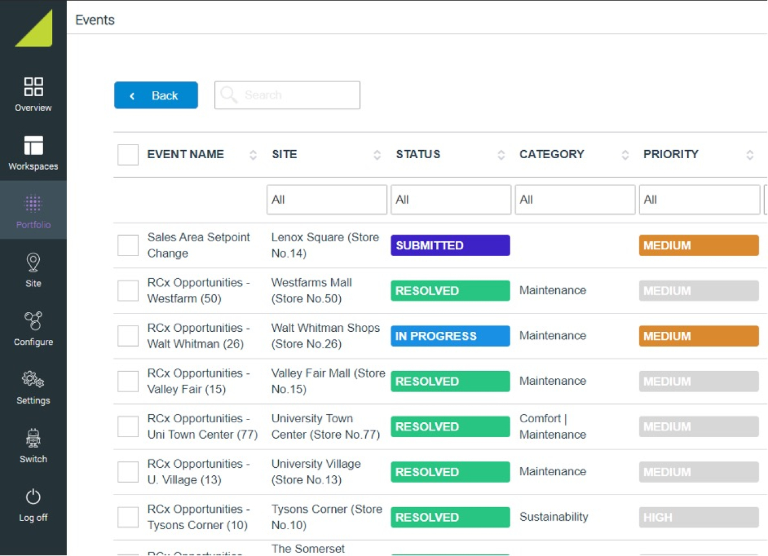Screen dimensions: 768x556
Task: Go to Site via map pin icon
Action: [x=33, y=263]
